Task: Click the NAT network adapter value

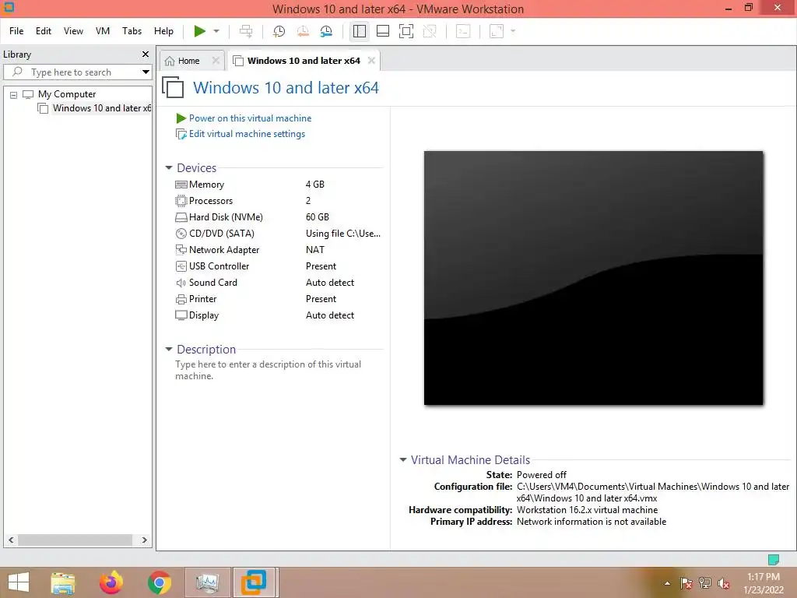Action: [x=315, y=250]
